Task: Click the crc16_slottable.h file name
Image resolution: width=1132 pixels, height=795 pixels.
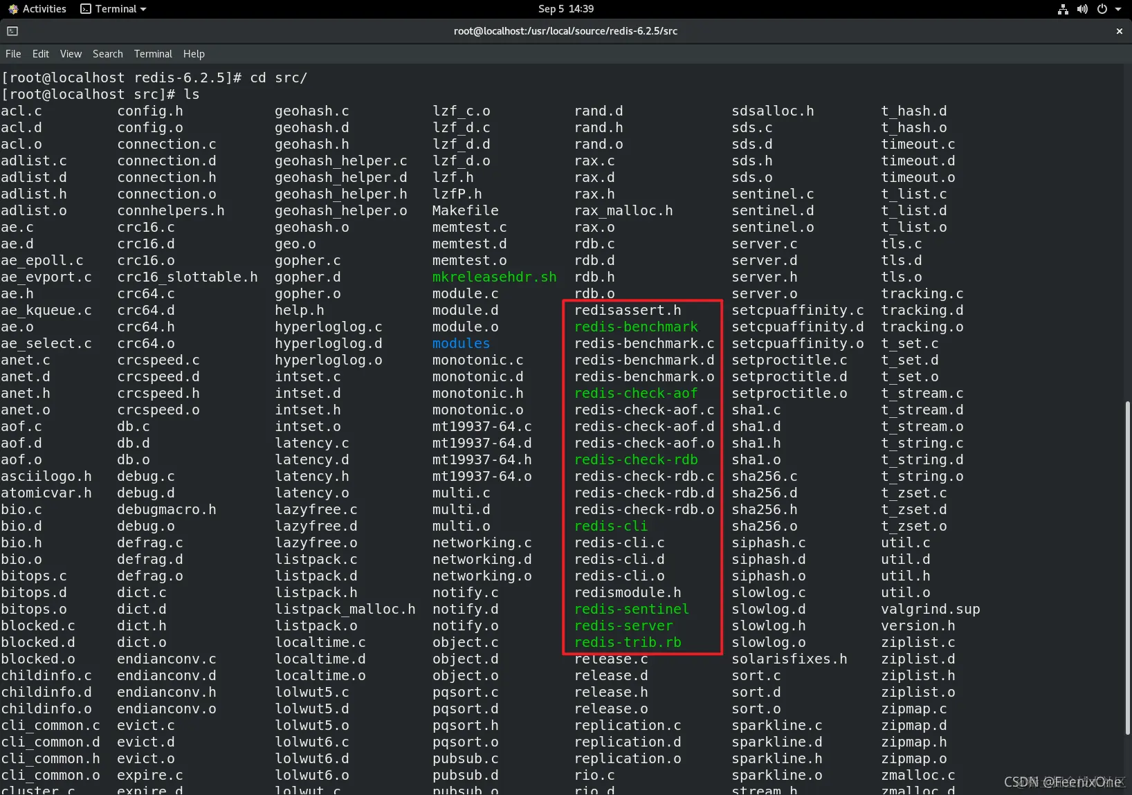Action: (187, 277)
